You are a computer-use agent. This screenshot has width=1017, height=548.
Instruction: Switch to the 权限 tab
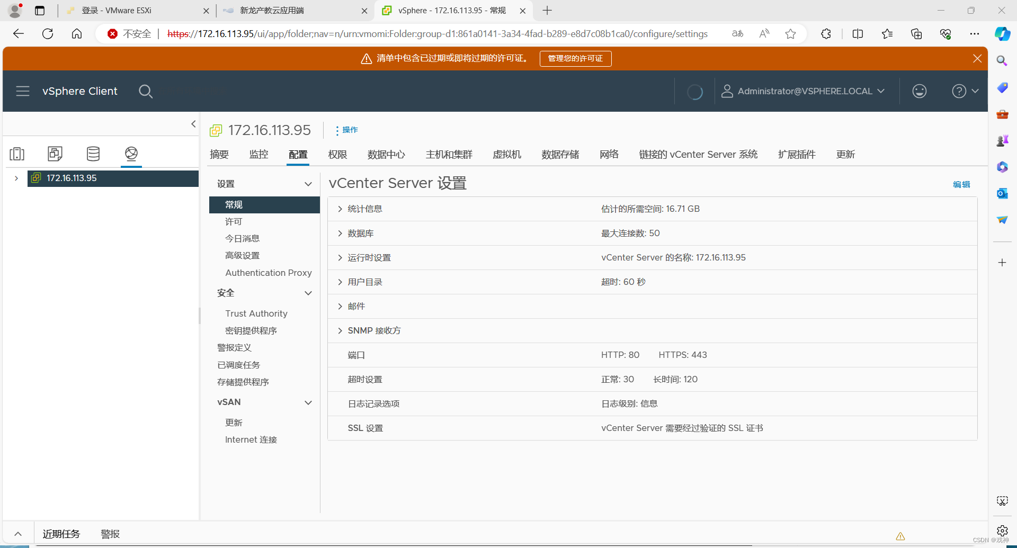coord(337,154)
